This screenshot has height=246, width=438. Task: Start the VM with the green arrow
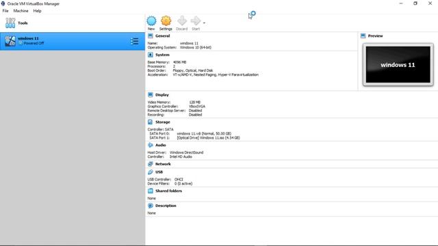point(196,21)
